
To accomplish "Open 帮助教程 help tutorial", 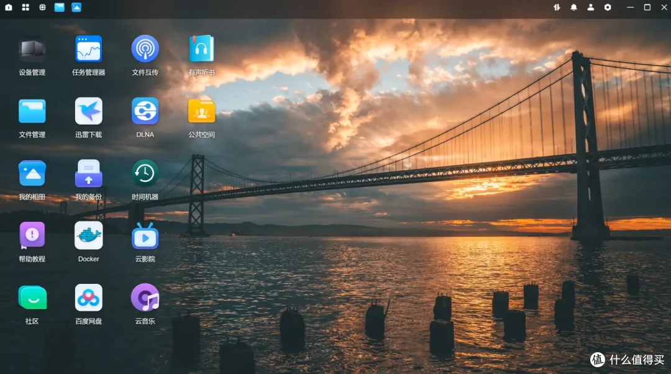I will pyautogui.click(x=32, y=235).
